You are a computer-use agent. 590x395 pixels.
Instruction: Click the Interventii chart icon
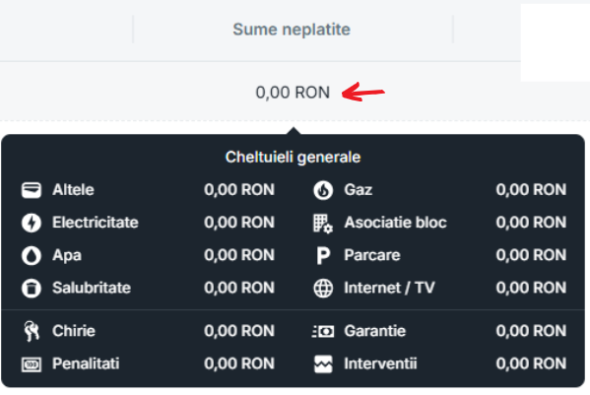(x=323, y=363)
